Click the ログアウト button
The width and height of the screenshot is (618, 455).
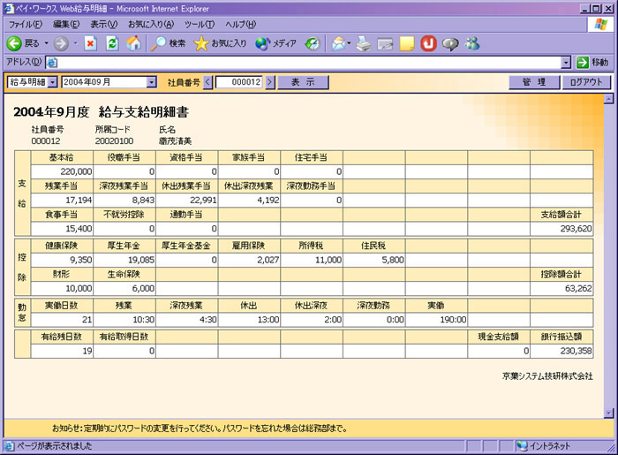(x=585, y=82)
